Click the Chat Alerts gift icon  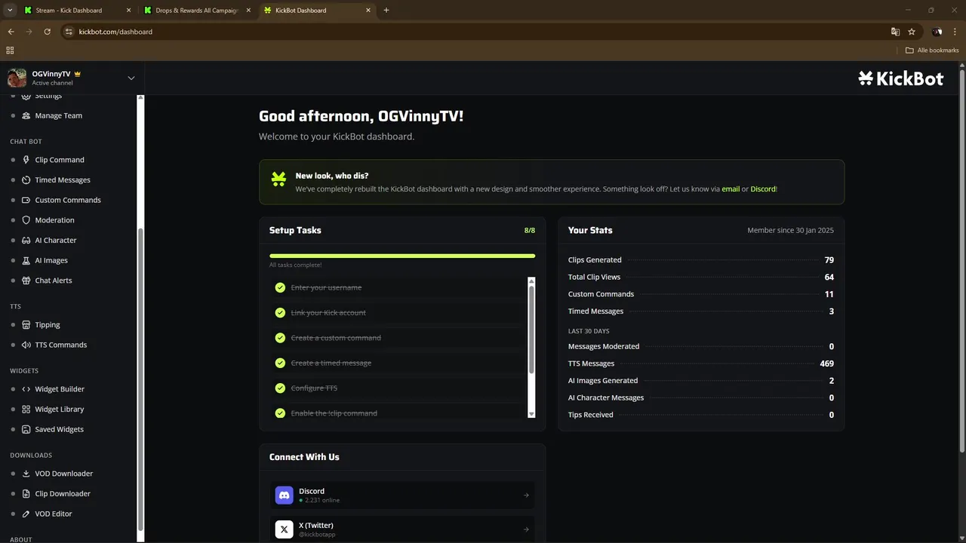point(26,281)
